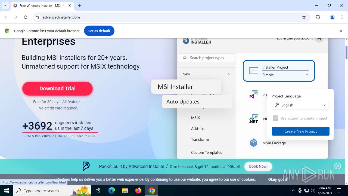The width and height of the screenshot is (348, 196).
Task: Open the network tray icon
Action: pos(306,191)
